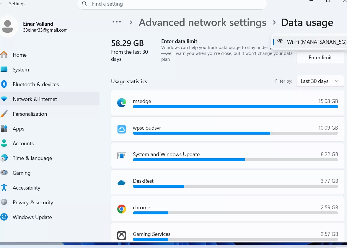Click the Find a setting search field
347x248 pixels.
pos(172,4)
